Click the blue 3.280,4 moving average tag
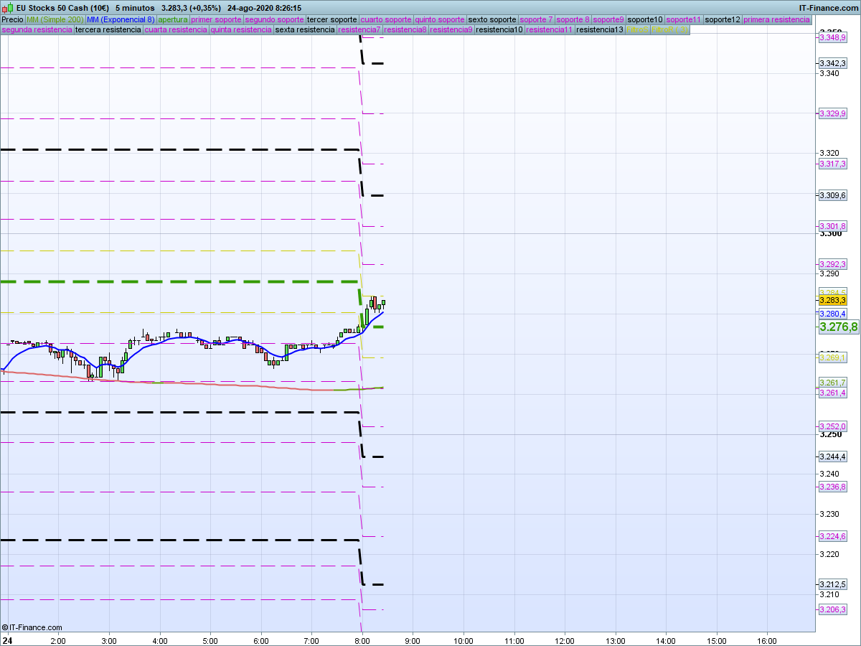Screen dimensions: 861x646 [x=832, y=314]
